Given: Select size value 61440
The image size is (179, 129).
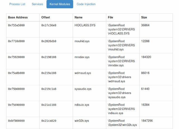Looking at the screenshot, I should [x=145, y=89].
